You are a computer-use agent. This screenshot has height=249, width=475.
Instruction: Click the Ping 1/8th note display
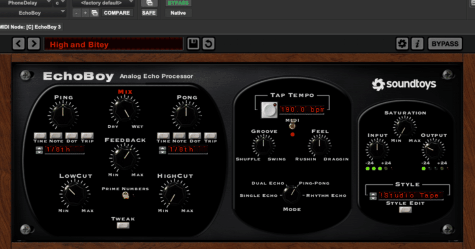pyautogui.click(x=65, y=150)
